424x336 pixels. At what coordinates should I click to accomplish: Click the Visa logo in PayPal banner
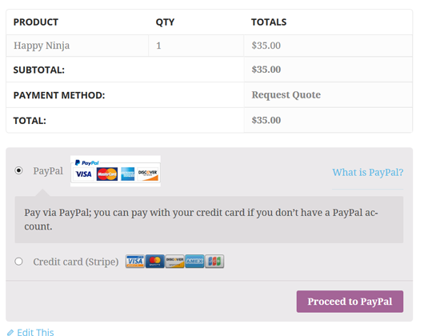(83, 174)
